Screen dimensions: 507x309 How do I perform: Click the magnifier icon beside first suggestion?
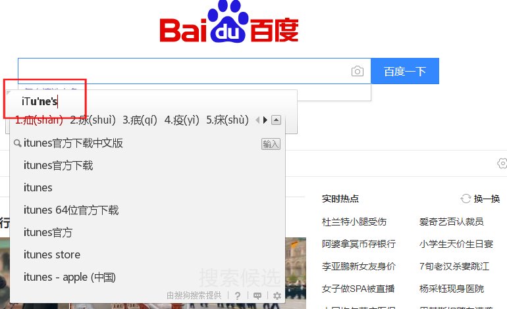[x=18, y=143]
